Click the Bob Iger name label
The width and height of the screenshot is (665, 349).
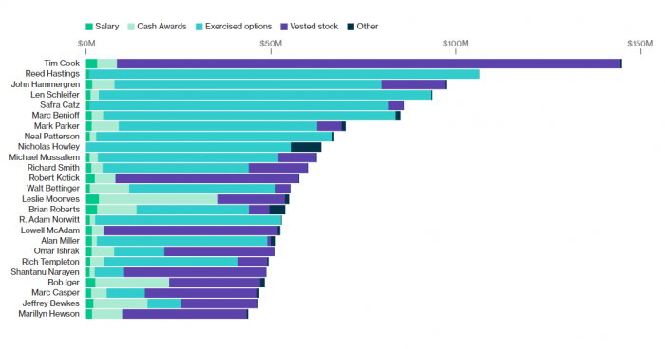(x=64, y=283)
